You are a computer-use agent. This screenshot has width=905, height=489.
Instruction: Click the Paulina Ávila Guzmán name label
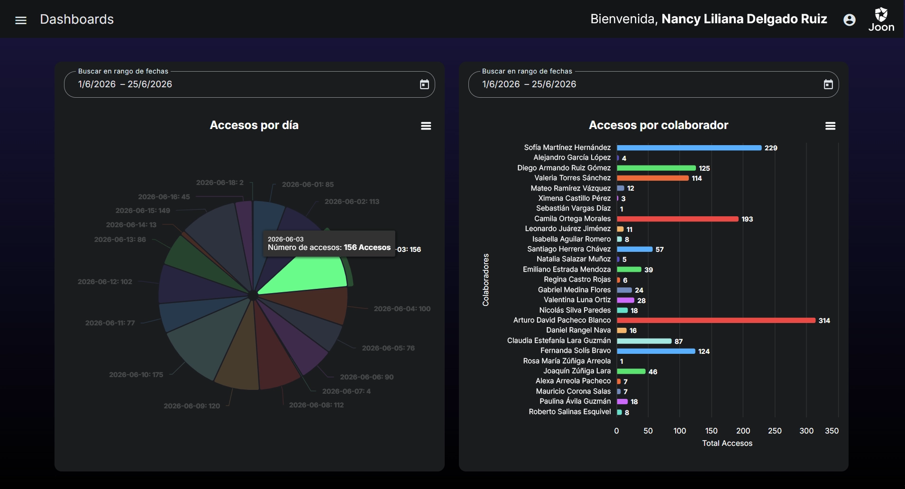click(x=575, y=401)
